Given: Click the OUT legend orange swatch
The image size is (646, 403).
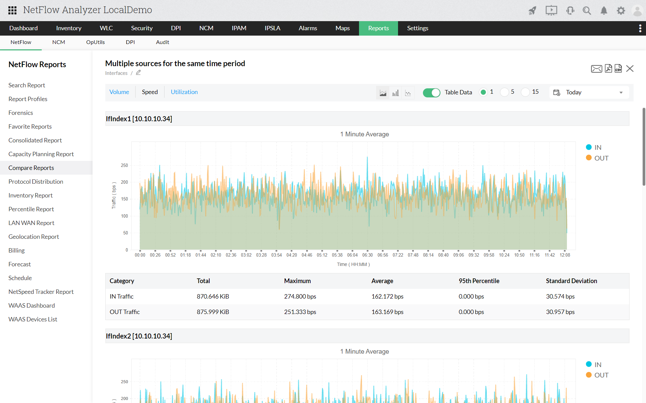Looking at the screenshot, I should tap(588, 158).
